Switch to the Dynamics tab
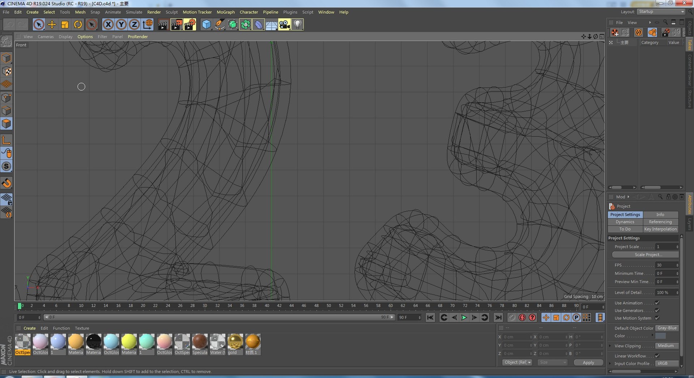 tap(625, 222)
